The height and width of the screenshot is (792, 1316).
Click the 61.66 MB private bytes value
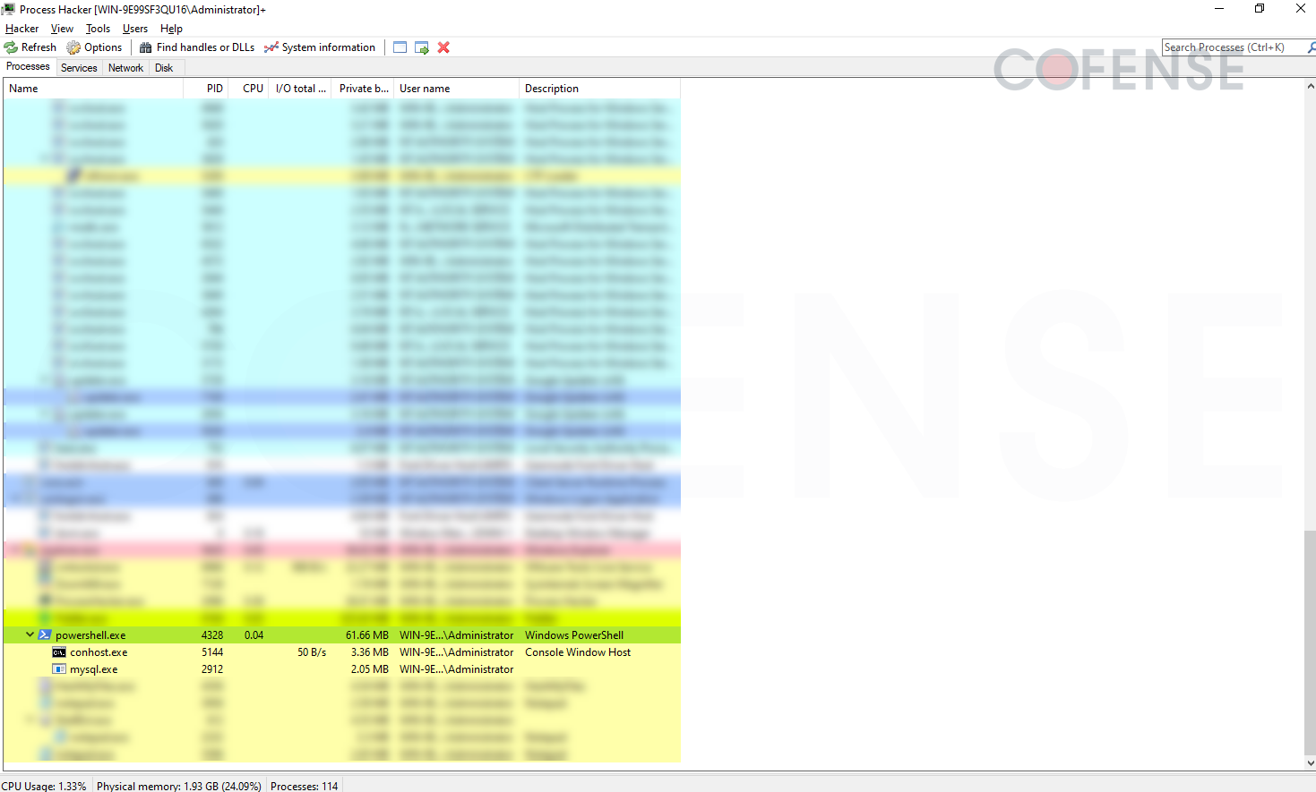click(x=367, y=635)
